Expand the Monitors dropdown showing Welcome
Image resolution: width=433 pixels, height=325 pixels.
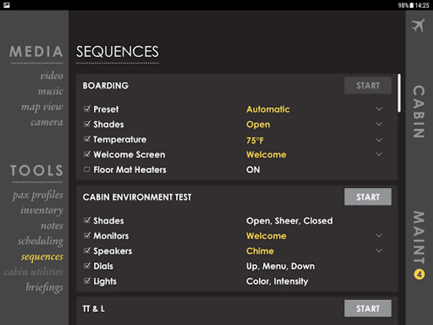379,235
